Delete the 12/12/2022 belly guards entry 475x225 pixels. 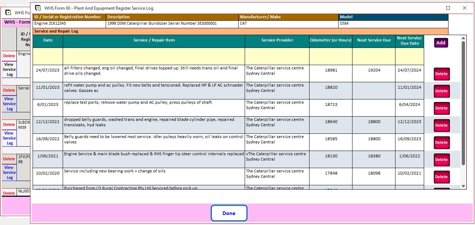441,125
